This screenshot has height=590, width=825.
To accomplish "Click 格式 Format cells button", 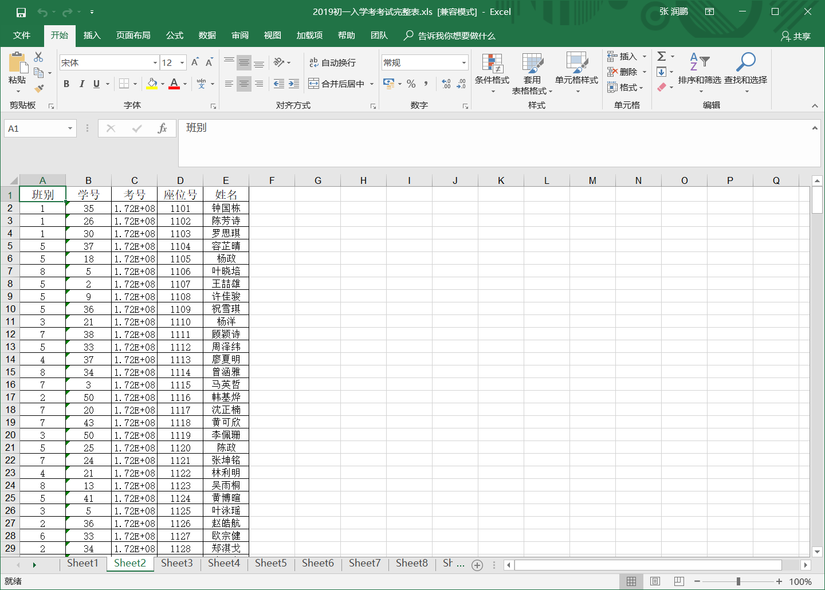I will 626,87.
